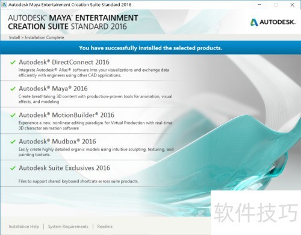The image size is (301, 235).
Task: Click the green checkmark beside Suite Exclusives 2016
Action: tap(13, 168)
